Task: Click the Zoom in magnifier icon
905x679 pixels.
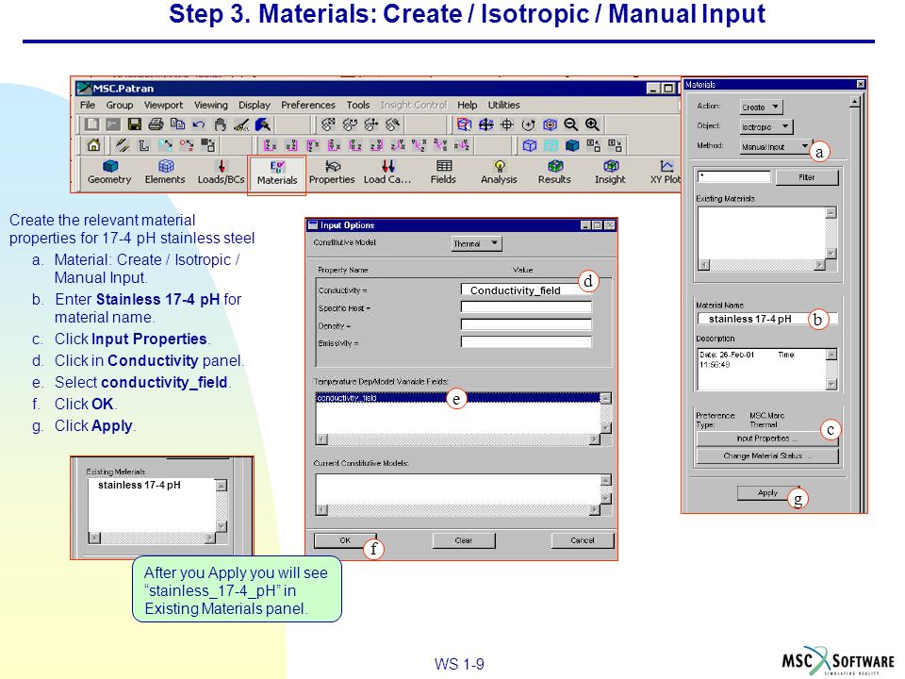Action: [x=592, y=124]
